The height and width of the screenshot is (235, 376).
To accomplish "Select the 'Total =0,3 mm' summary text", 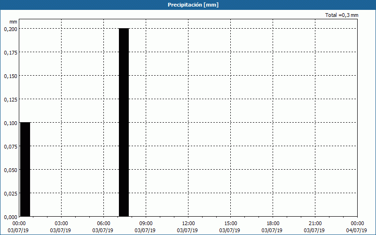I will coord(342,15).
